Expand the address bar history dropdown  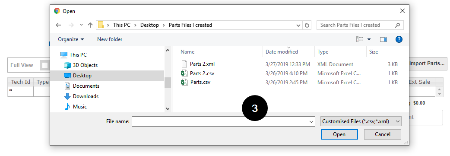pyautogui.click(x=298, y=25)
